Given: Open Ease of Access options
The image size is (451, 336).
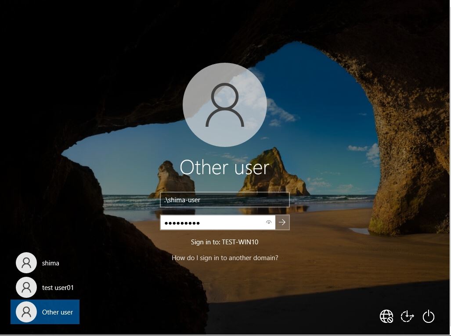Looking at the screenshot, I should coord(407,316).
